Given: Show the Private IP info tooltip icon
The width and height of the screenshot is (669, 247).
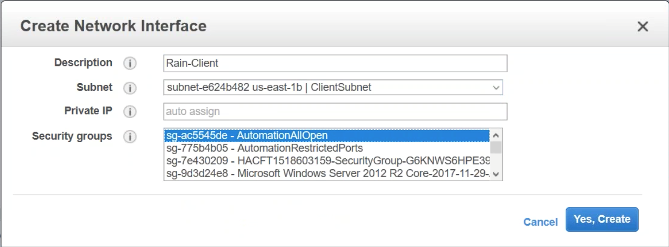Looking at the screenshot, I should click(130, 111).
